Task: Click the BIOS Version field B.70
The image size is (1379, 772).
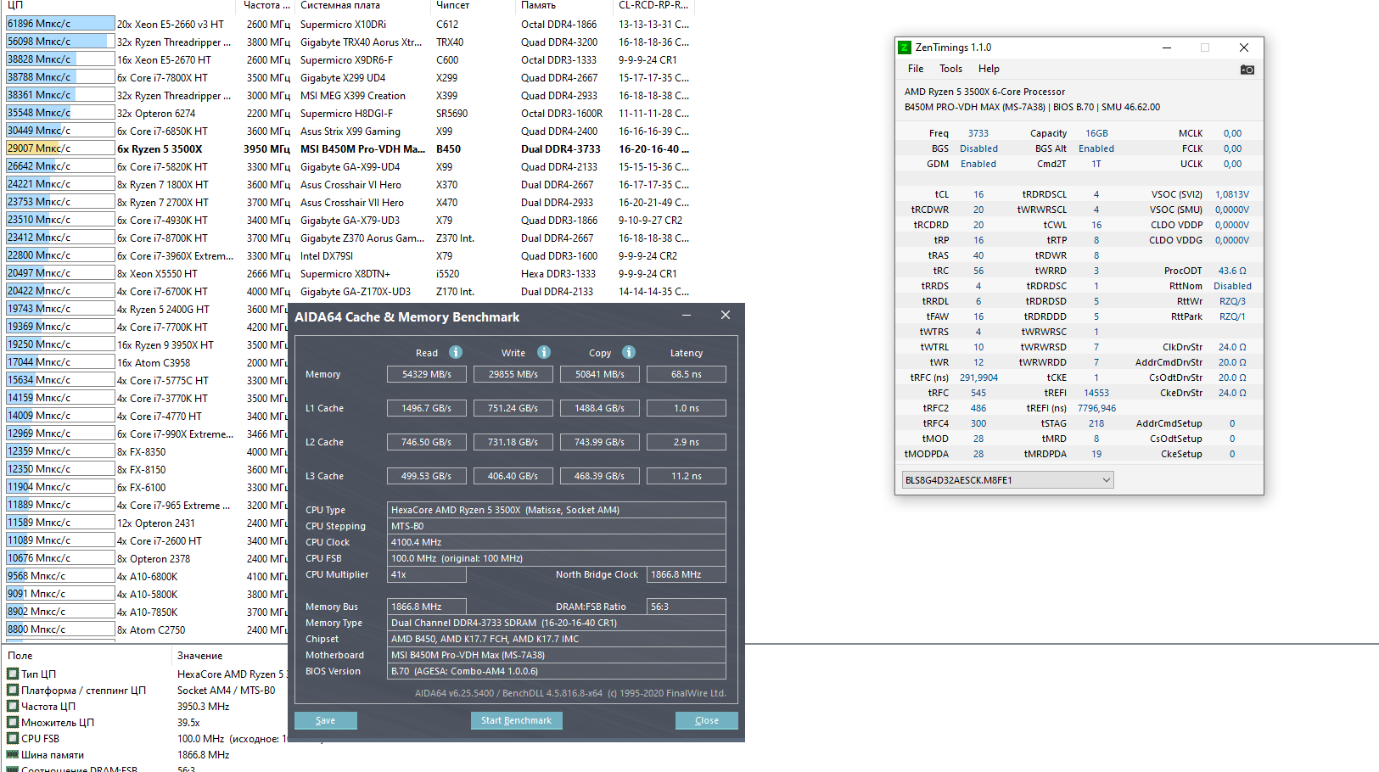Action: pyautogui.click(x=557, y=671)
